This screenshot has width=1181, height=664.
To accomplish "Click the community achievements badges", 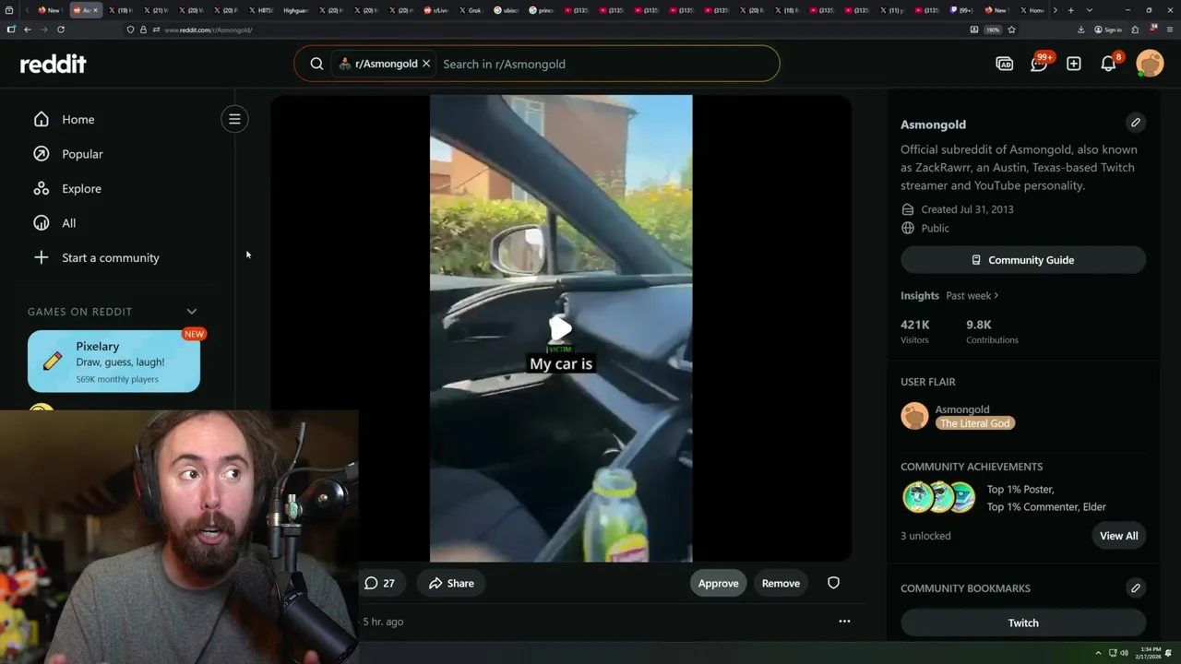I will pyautogui.click(x=938, y=497).
